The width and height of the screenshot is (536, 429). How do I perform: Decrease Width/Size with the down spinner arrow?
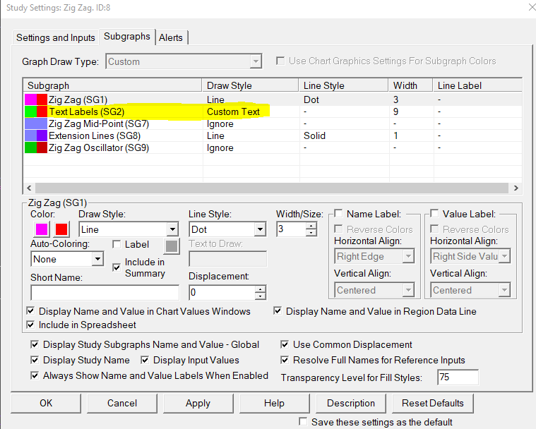pyautogui.click(x=311, y=233)
